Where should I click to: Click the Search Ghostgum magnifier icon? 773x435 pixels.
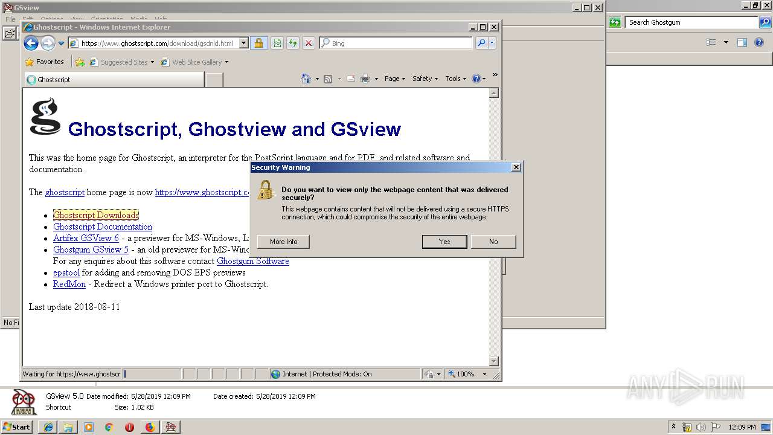coord(765,22)
